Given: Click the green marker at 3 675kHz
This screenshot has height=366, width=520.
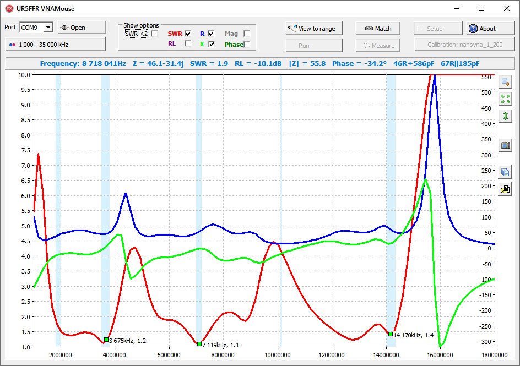Looking at the screenshot, I should (106, 340).
